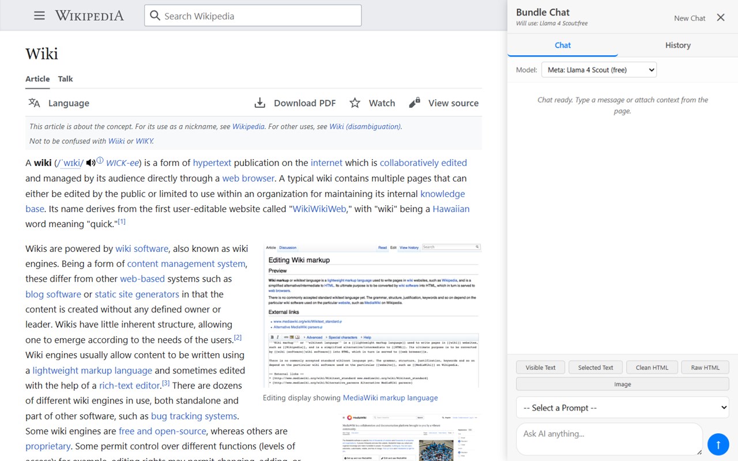Follow the WIKY hatnote link
The image size is (738, 461).
click(x=144, y=141)
